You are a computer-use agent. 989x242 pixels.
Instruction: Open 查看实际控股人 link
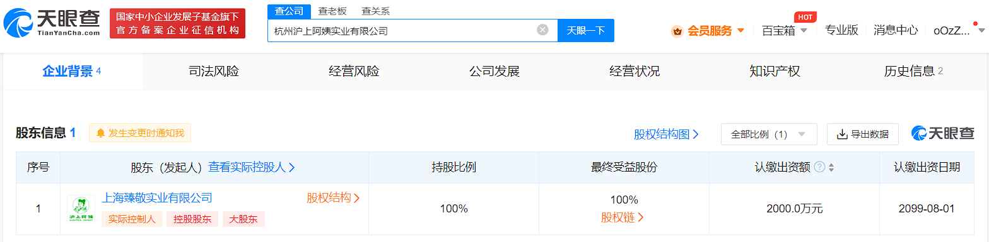252,167
